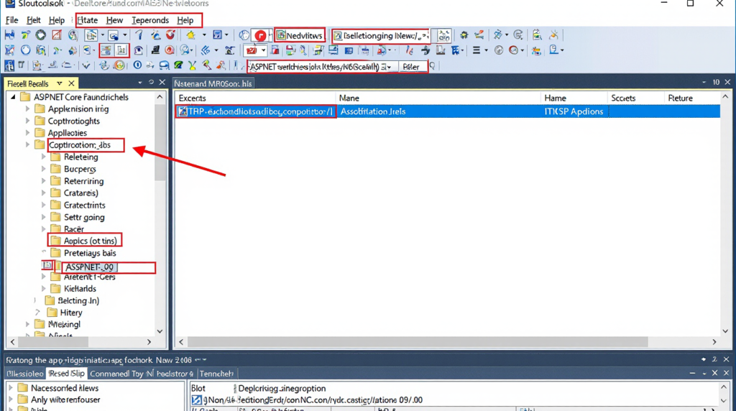Switch to the Resed Slip tab

(x=67, y=374)
